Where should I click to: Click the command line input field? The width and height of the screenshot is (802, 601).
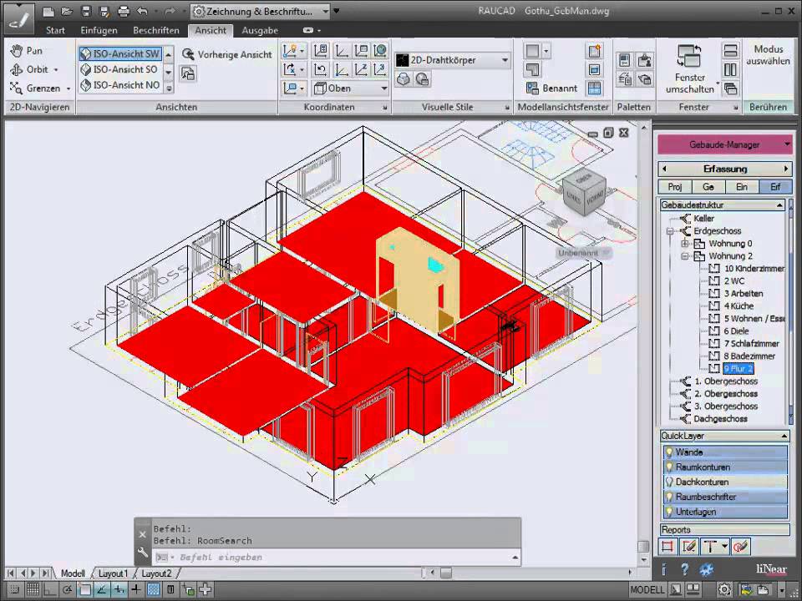338,558
